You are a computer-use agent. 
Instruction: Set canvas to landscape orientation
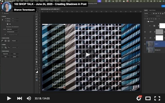click(10, 24)
